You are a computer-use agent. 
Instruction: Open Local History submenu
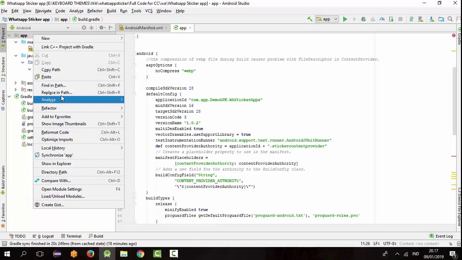point(79,148)
